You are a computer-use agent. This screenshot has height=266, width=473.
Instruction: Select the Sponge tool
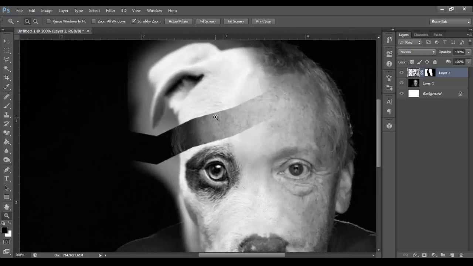[x=7, y=160]
